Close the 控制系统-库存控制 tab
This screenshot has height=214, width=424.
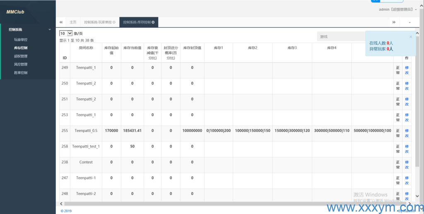tap(153, 22)
